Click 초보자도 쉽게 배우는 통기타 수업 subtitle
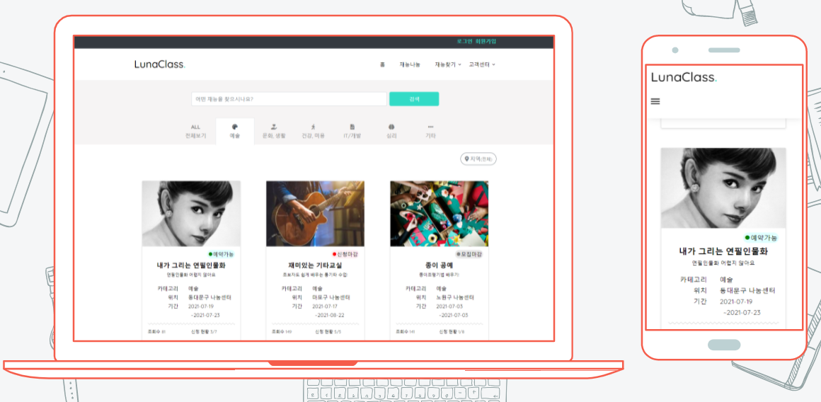The height and width of the screenshot is (402, 821). pyautogui.click(x=315, y=275)
